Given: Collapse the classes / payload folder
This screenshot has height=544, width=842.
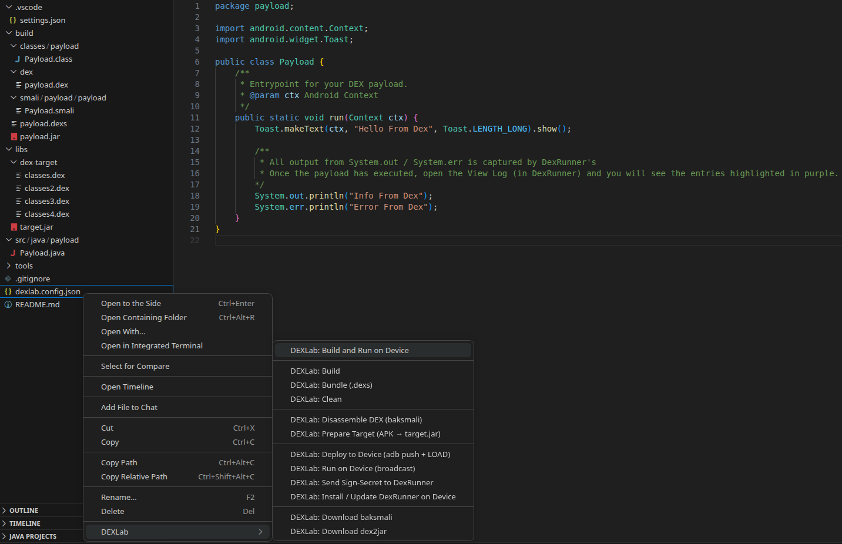Looking at the screenshot, I should (x=14, y=46).
